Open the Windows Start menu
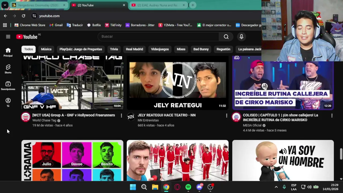The image size is (343, 193). [133, 187]
